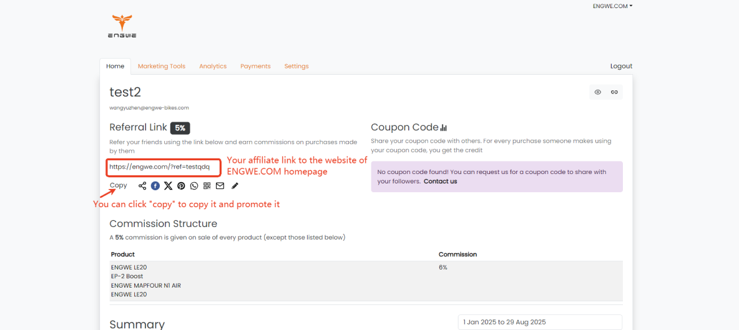Click the 5% referral commission badge
The width and height of the screenshot is (739, 330).
pos(180,128)
